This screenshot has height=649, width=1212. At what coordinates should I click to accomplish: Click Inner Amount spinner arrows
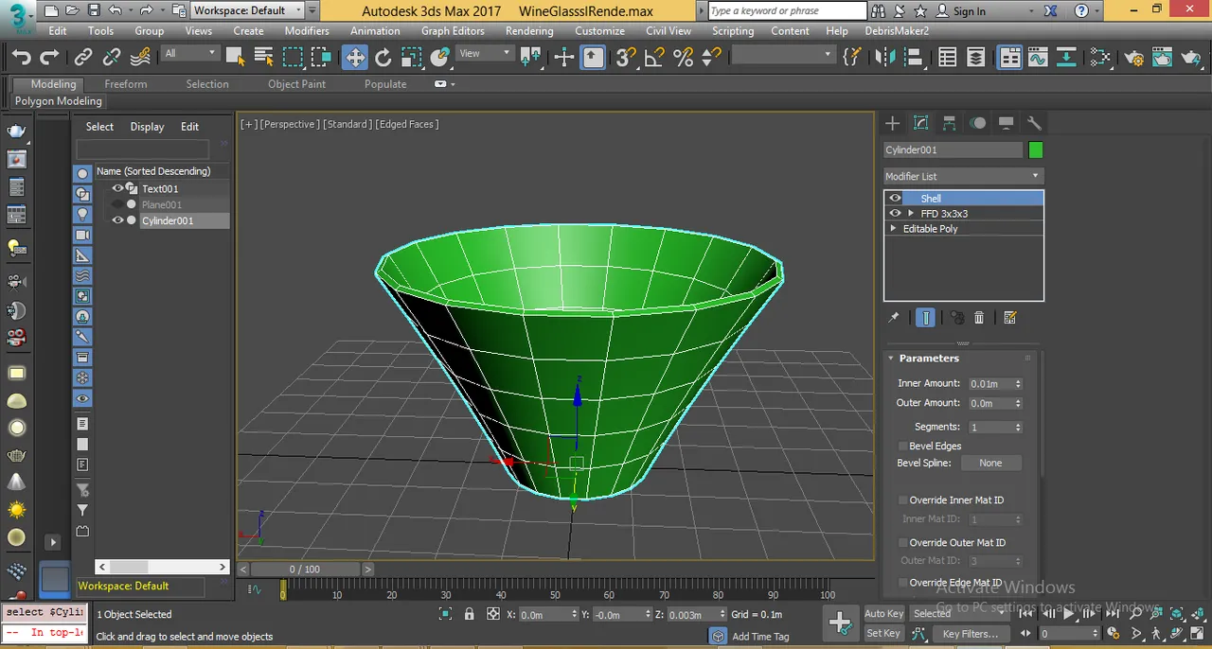tap(1018, 384)
